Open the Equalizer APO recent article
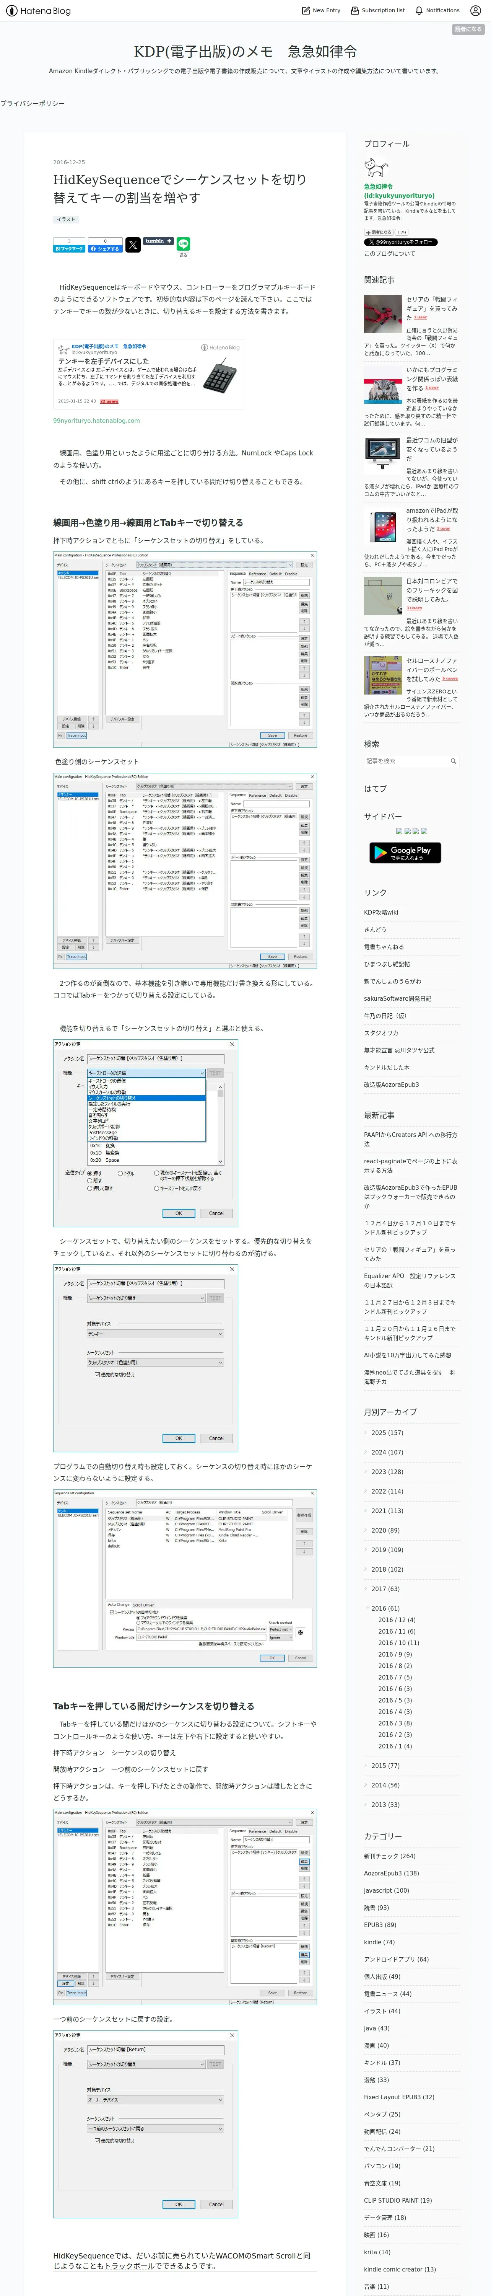491x2296 pixels. tap(411, 1280)
